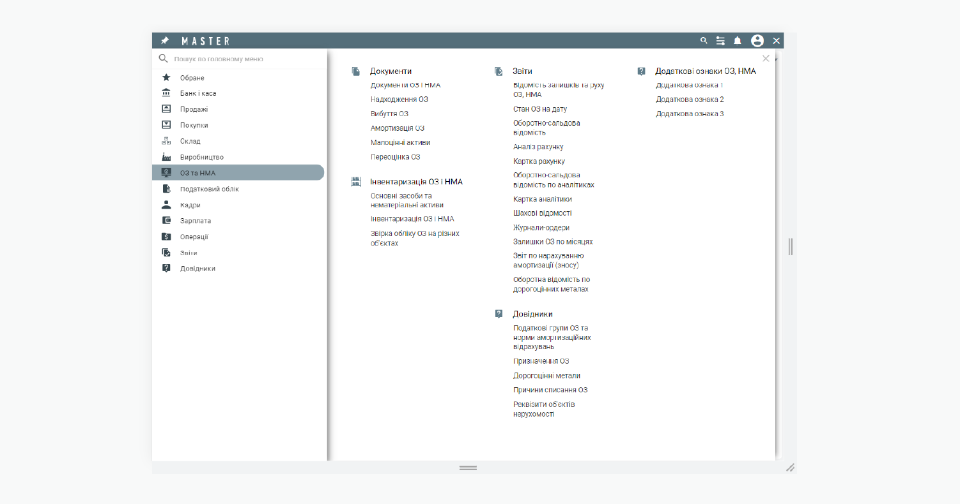Screen dimensions: 960x504
Task: Click the Склад warehouse icon
Action: (166, 141)
